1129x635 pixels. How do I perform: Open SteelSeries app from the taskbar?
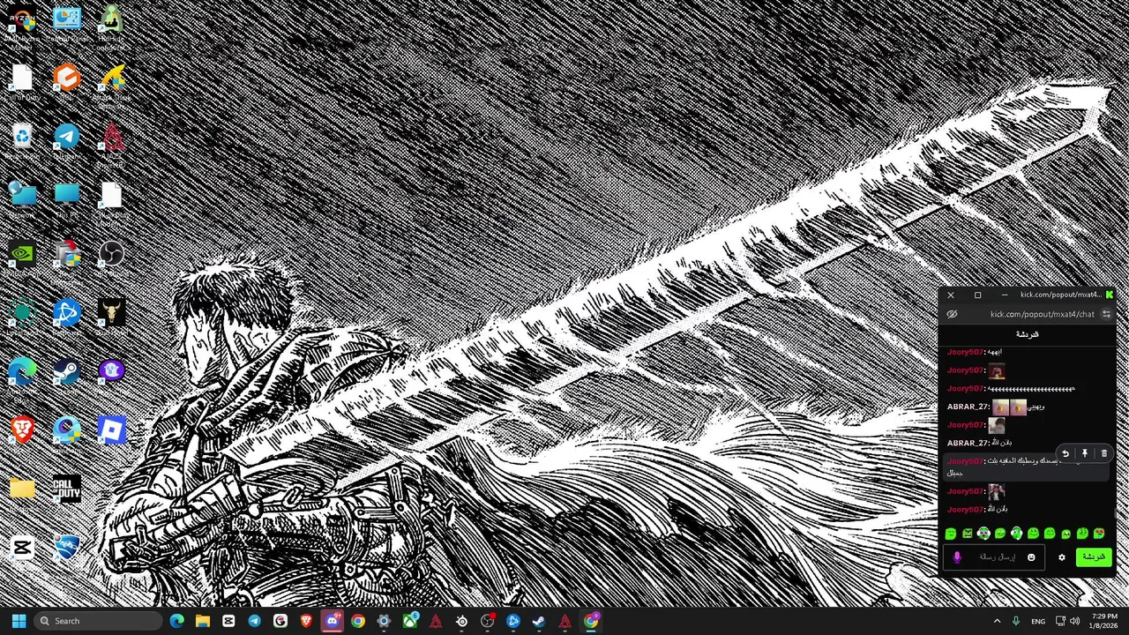pyautogui.click(x=461, y=621)
